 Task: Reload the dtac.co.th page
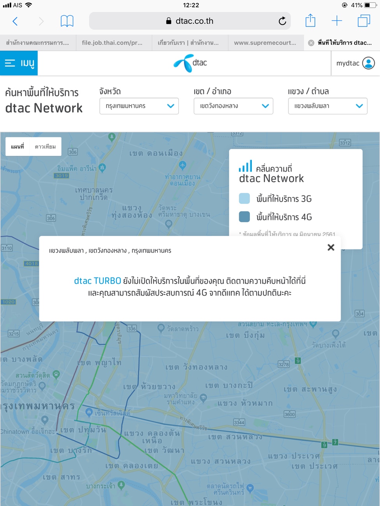point(282,21)
